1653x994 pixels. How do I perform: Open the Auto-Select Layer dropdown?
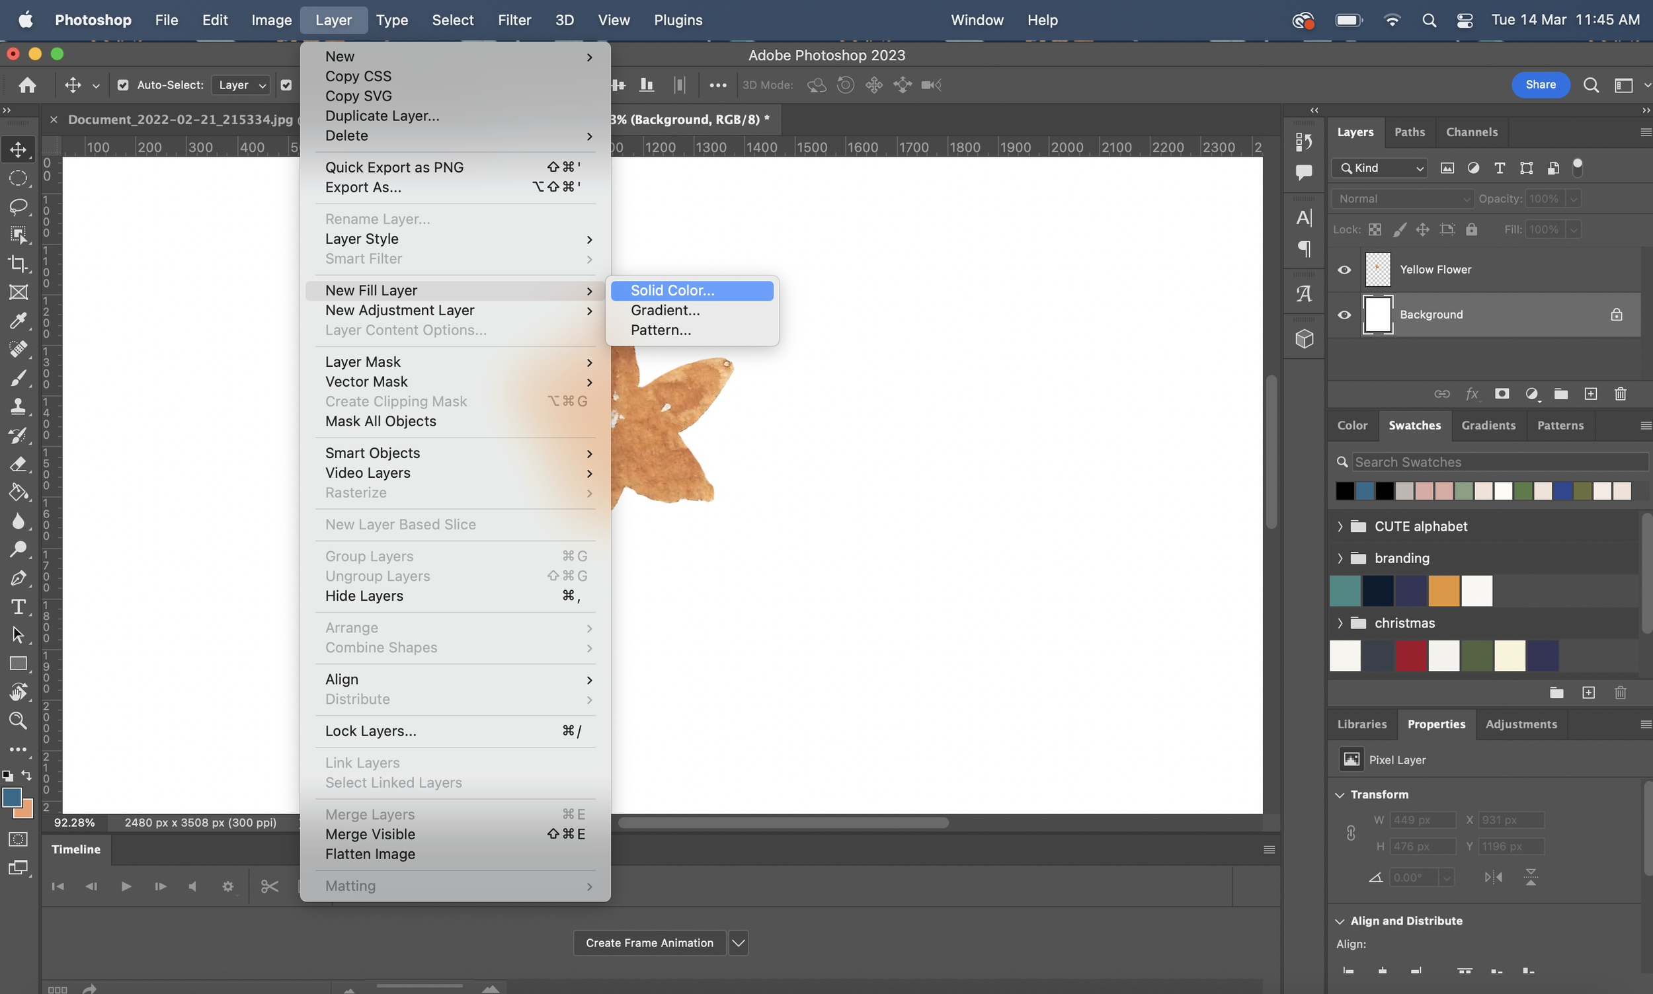point(242,85)
